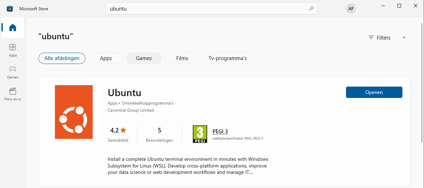Click the search magnifier icon
The width and height of the screenshot is (424, 188).
(311, 9)
